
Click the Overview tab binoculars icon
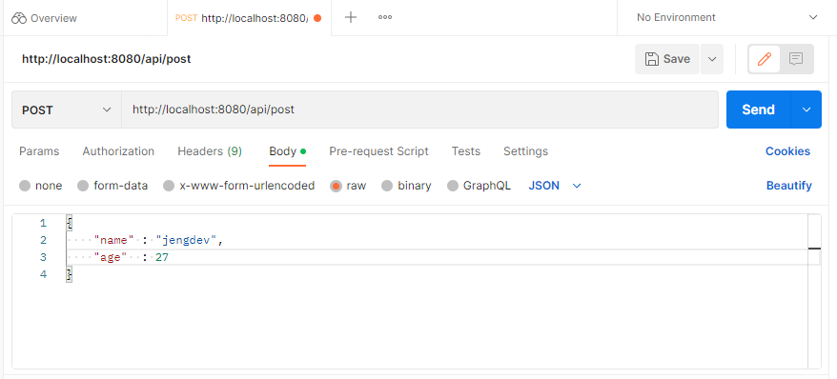pos(19,18)
